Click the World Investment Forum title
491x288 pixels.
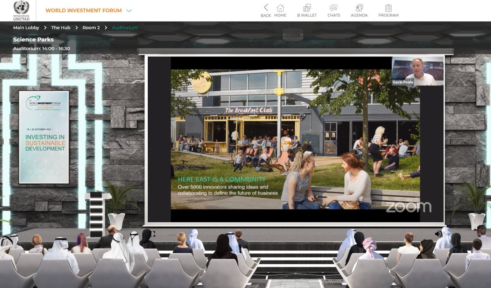click(83, 11)
